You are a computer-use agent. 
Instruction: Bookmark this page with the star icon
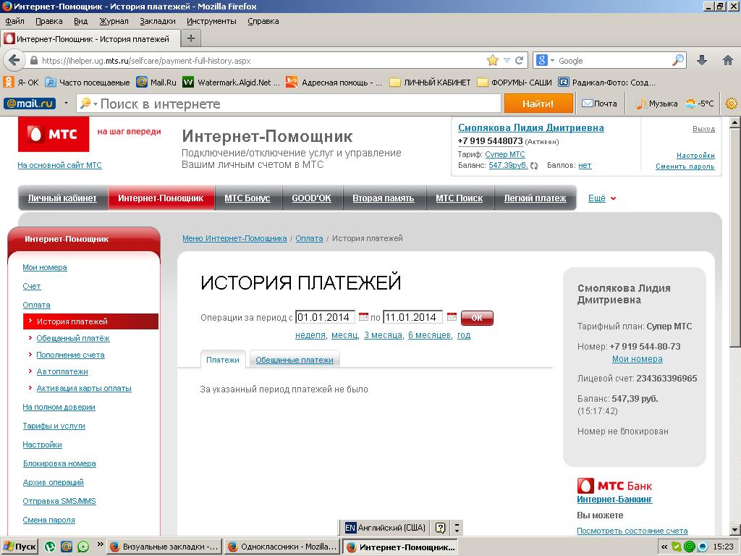493,61
